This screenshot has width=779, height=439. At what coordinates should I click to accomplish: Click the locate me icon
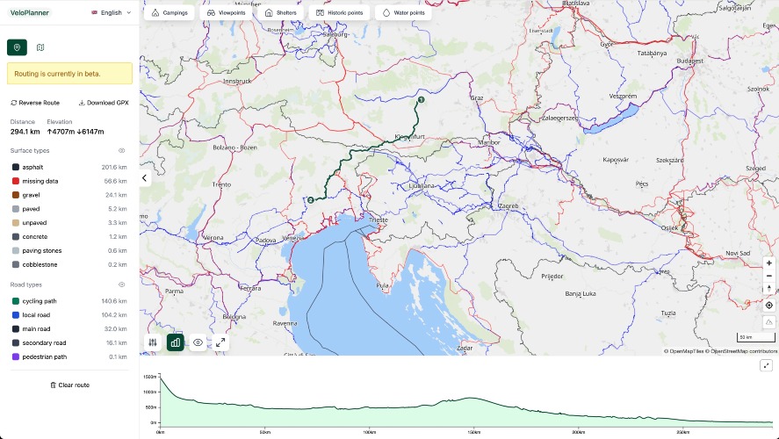pos(769,306)
